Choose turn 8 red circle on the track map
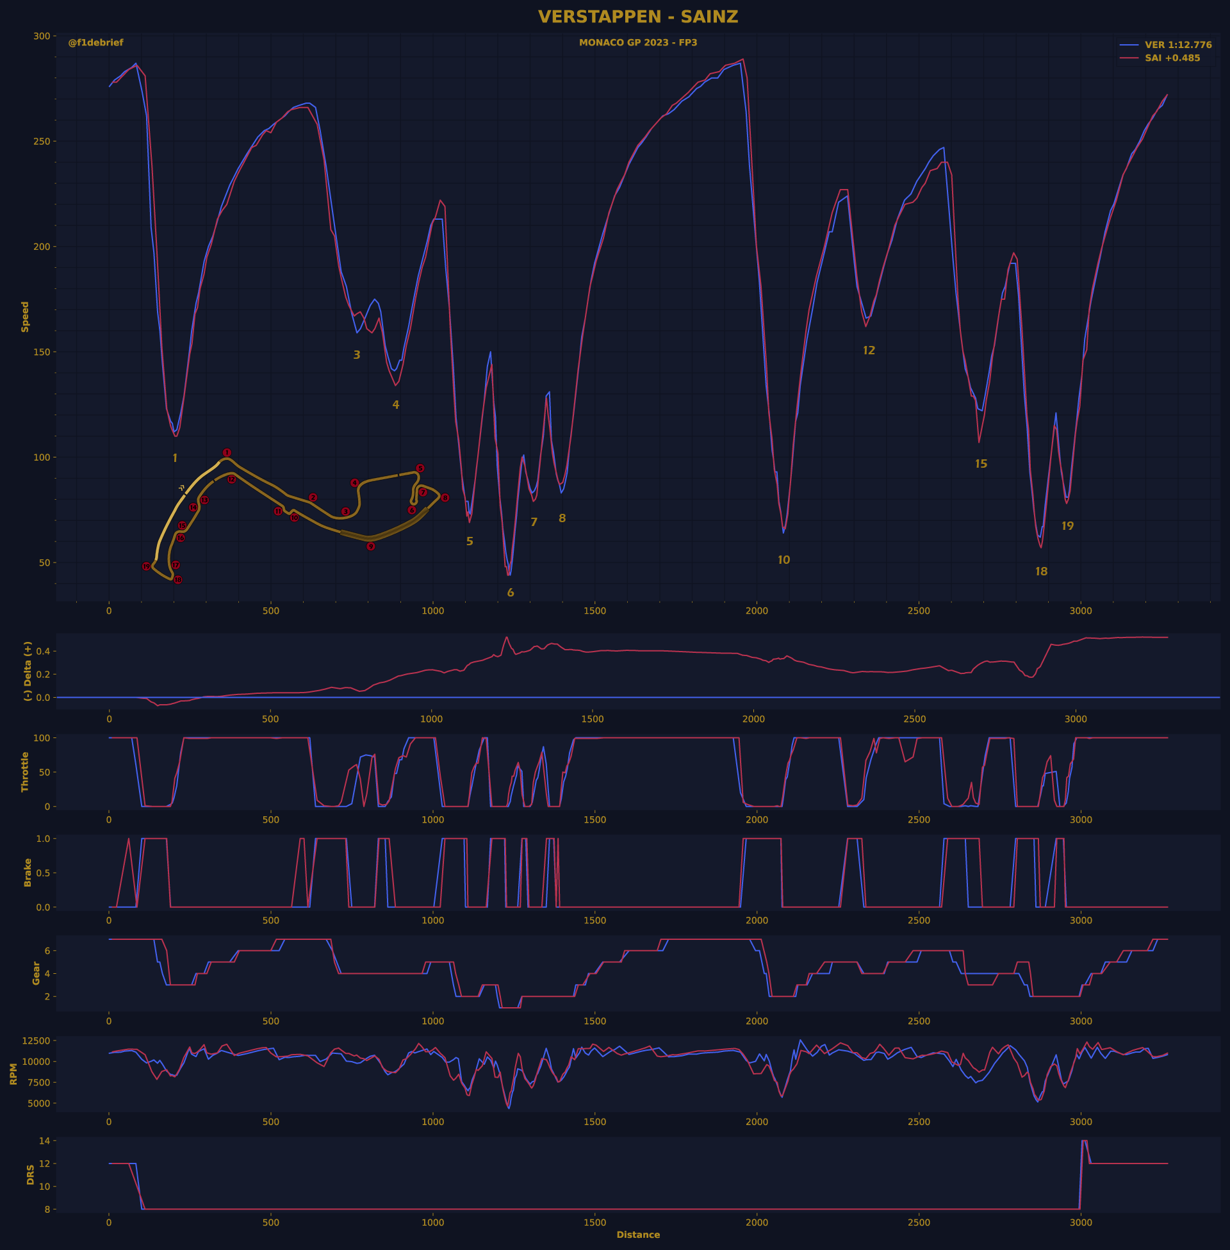Viewport: 1230px width, 1250px height. coord(445,498)
